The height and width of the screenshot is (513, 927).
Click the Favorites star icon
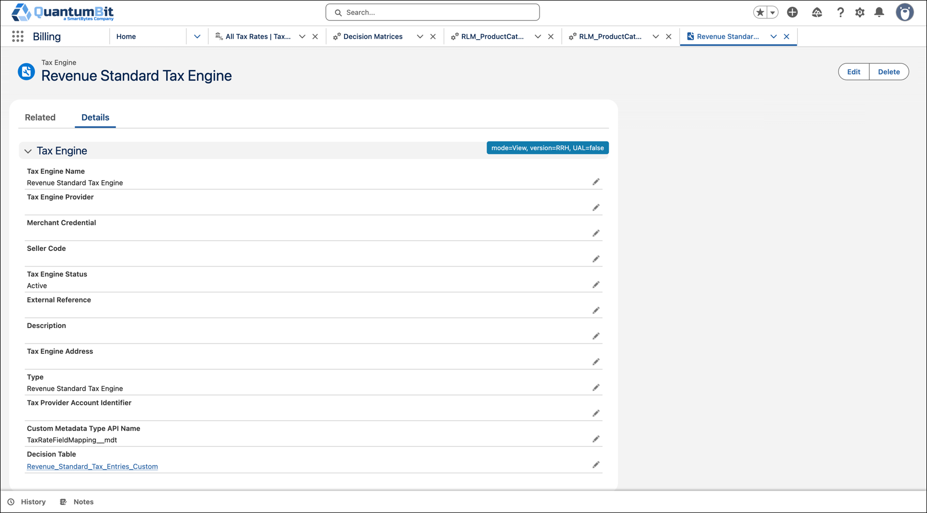pos(760,12)
